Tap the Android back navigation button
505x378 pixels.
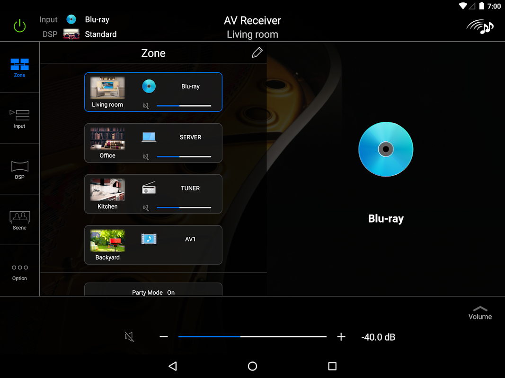[173, 366]
